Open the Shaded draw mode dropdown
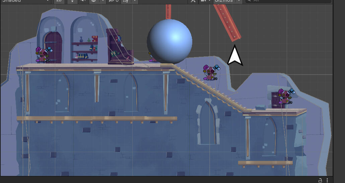345x183 pixels. [25, 1]
